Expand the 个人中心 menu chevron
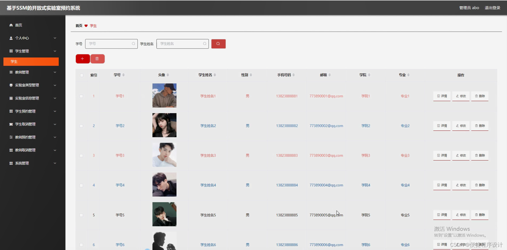507x250 pixels. (55, 38)
